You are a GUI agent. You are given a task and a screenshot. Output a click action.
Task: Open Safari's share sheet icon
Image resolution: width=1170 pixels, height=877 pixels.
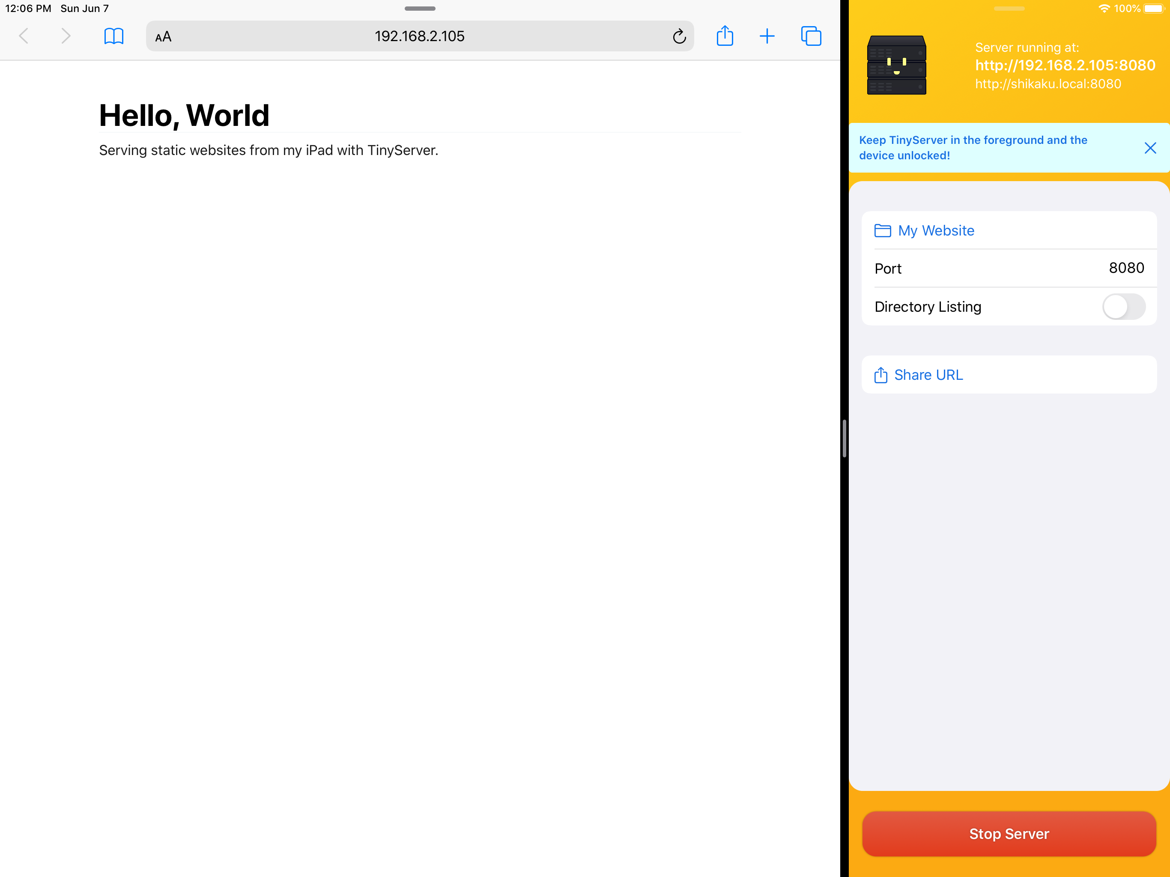point(725,36)
